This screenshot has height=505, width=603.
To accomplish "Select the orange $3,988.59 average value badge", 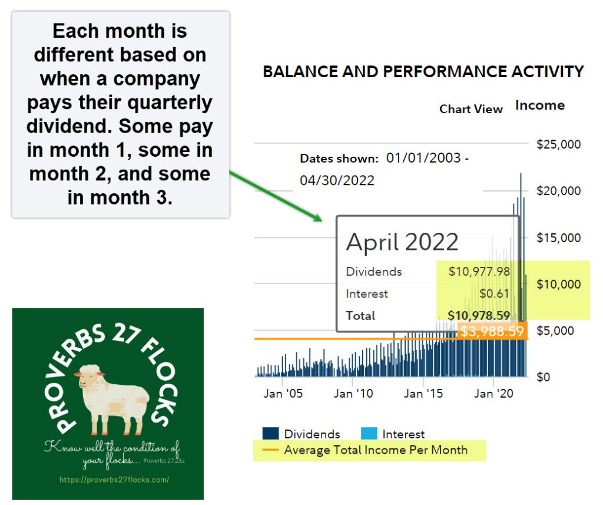I will [x=492, y=332].
